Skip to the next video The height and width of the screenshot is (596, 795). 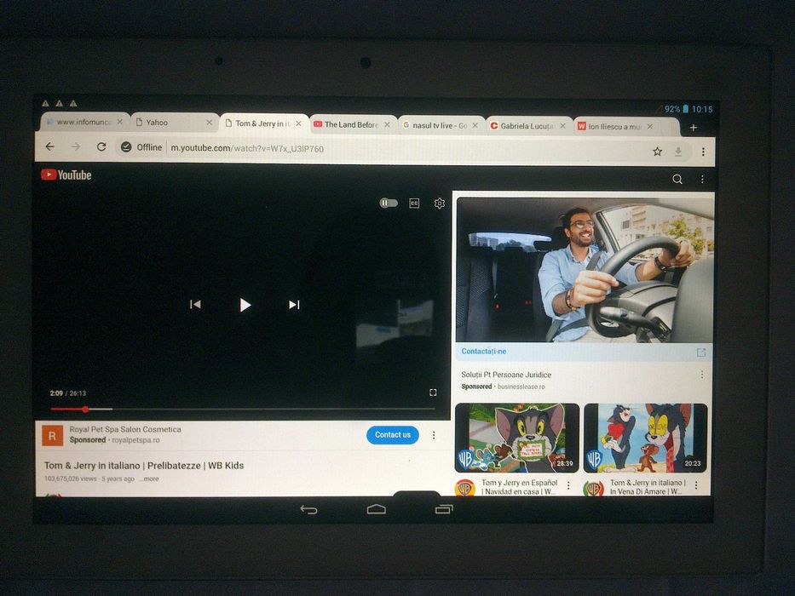294,304
